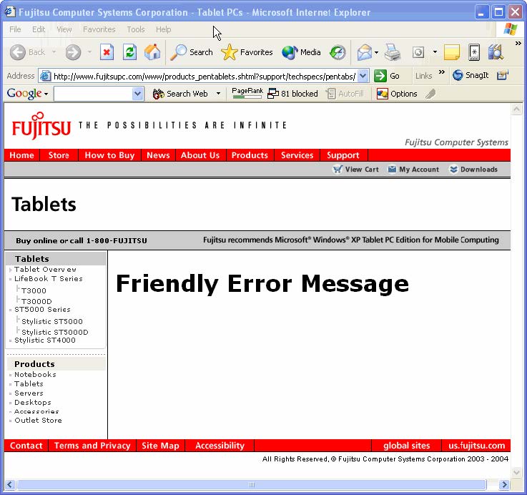The height and width of the screenshot is (495, 527).
Task: Click the Windows flag logo throbber
Action: click(x=510, y=29)
